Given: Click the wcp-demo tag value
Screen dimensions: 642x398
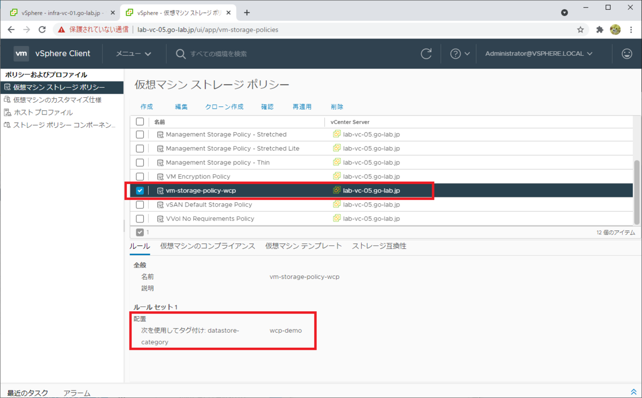Looking at the screenshot, I should (286, 331).
